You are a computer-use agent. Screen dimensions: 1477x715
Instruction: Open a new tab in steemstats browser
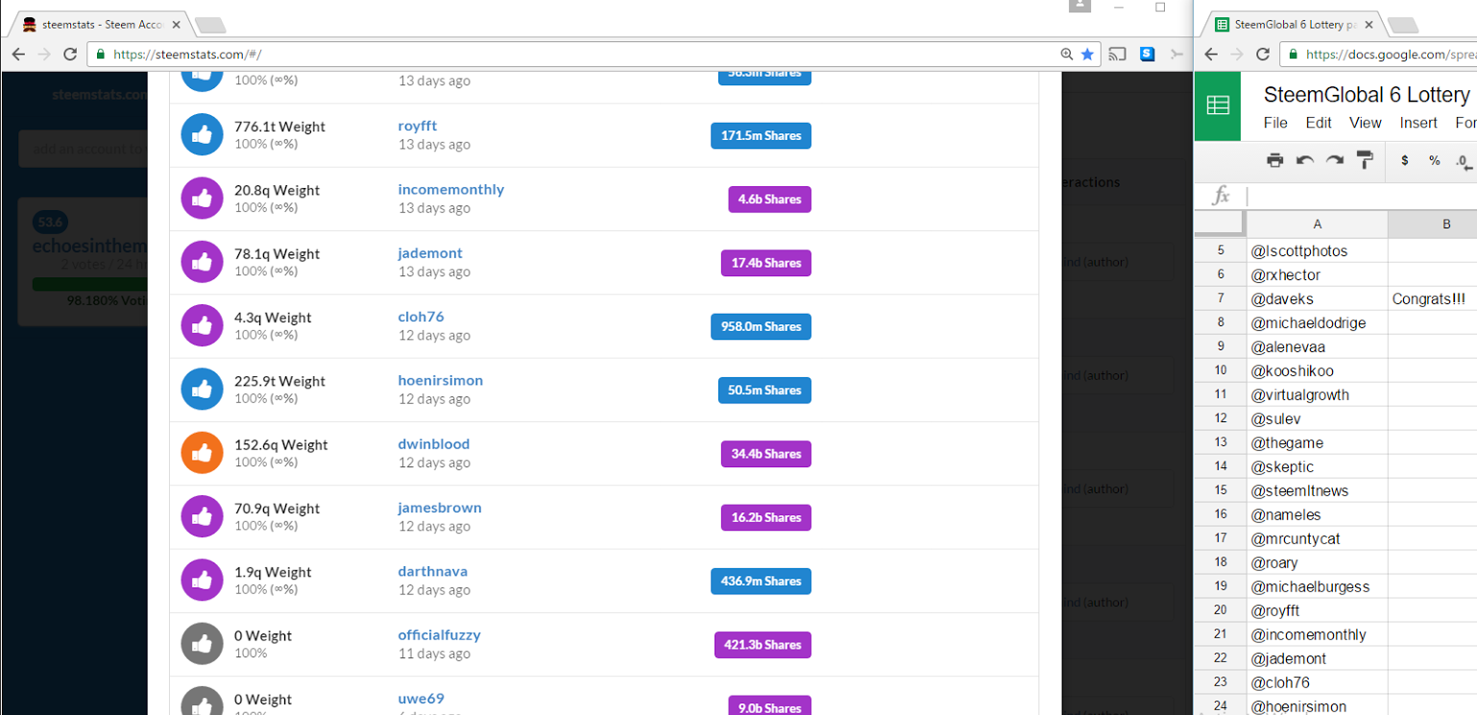(208, 25)
